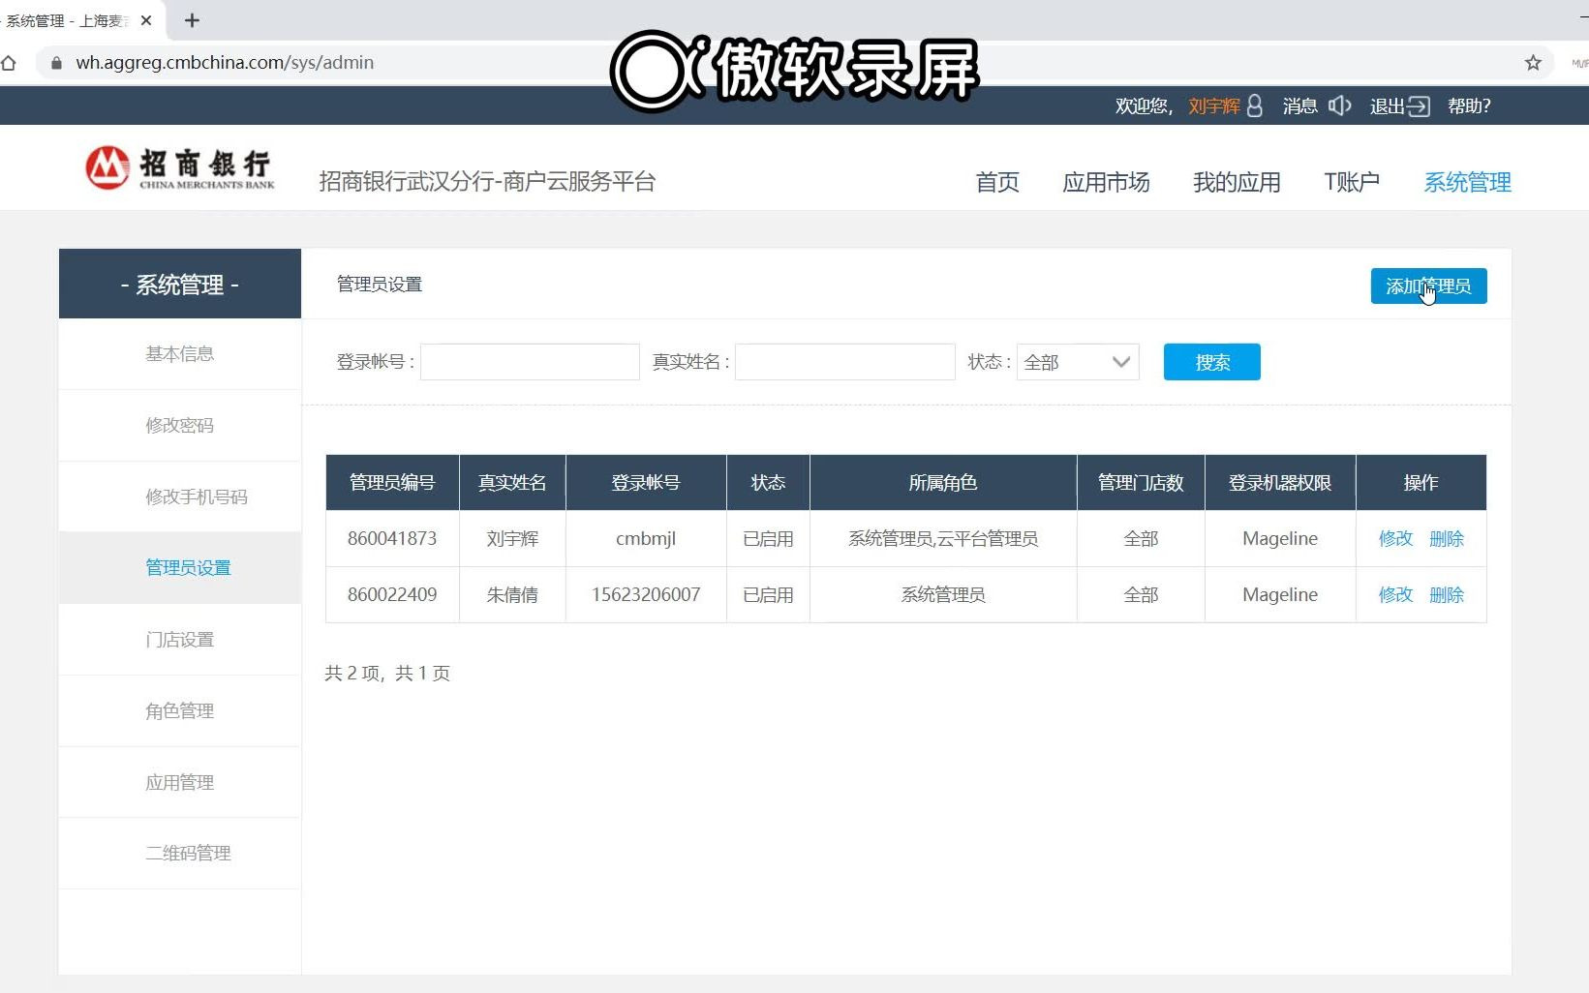Go to 首页 in top navigation

(x=997, y=182)
